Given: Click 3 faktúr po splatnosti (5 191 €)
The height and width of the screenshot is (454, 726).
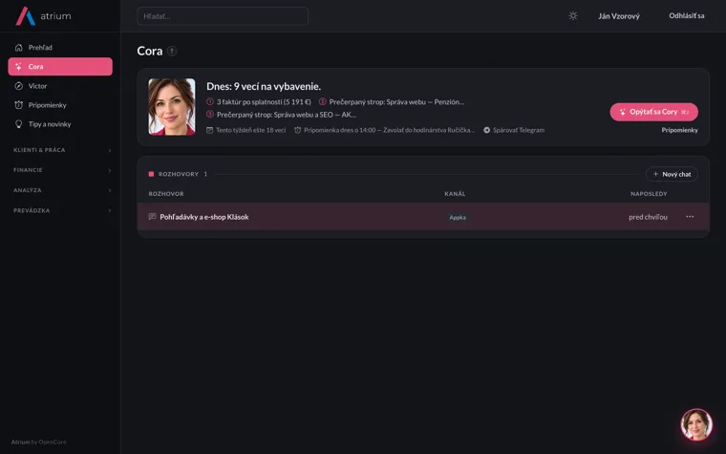Looking at the screenshot, I should pyautogui.click(x=264, y=102).
